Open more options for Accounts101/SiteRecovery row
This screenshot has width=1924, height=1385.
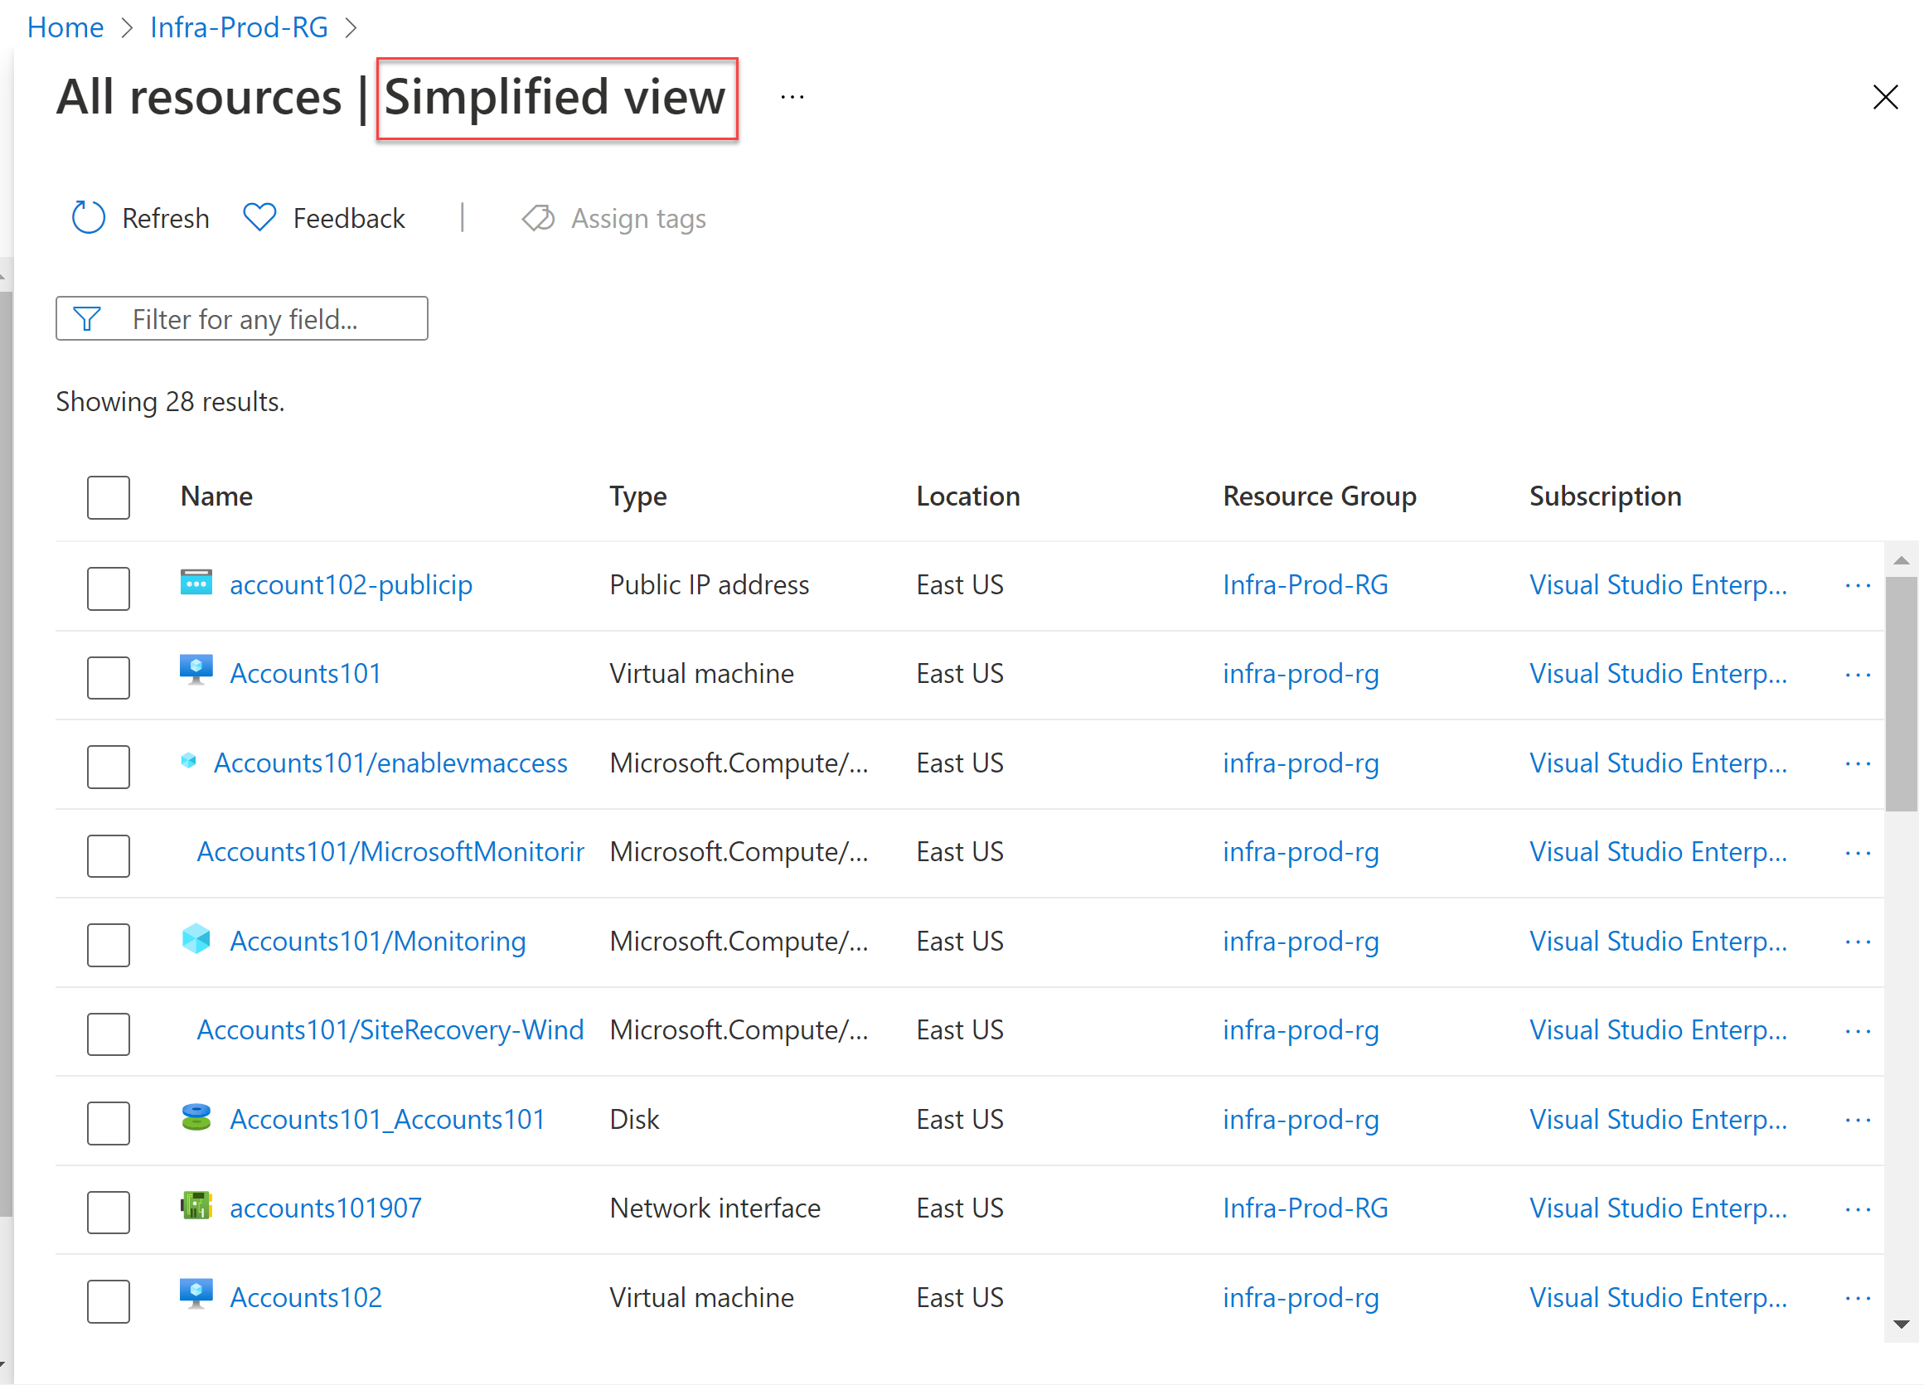point(1858,1030)
